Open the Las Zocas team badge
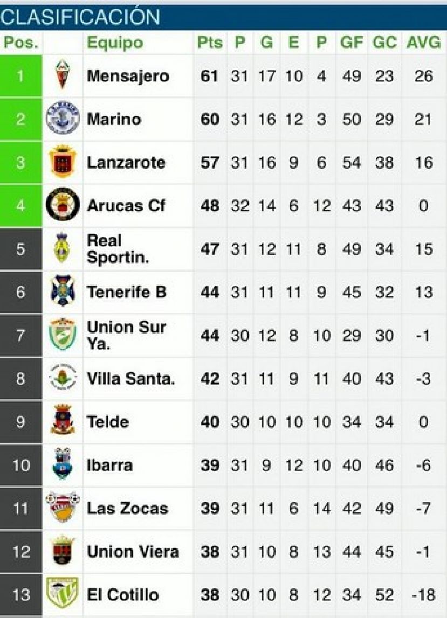 coord(63,508)
